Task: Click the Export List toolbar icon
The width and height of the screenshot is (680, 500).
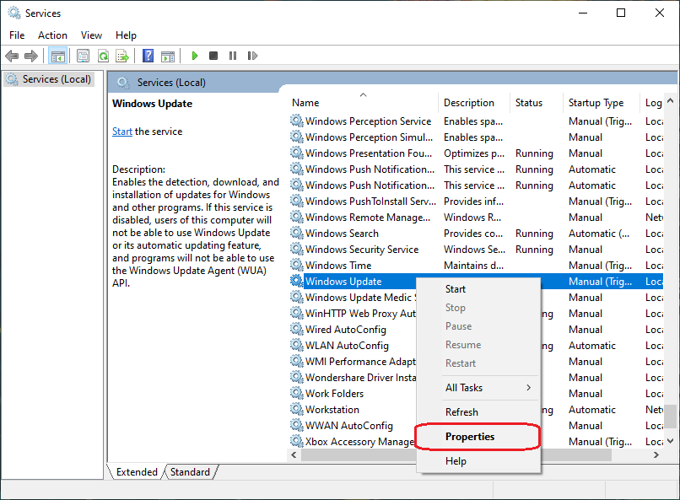Action: click(122, 56)
